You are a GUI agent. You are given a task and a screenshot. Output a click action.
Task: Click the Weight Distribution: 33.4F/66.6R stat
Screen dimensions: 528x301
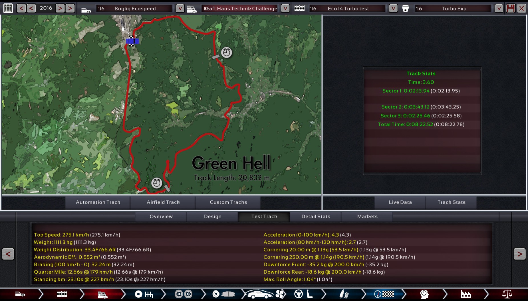(x=92, y=250)
